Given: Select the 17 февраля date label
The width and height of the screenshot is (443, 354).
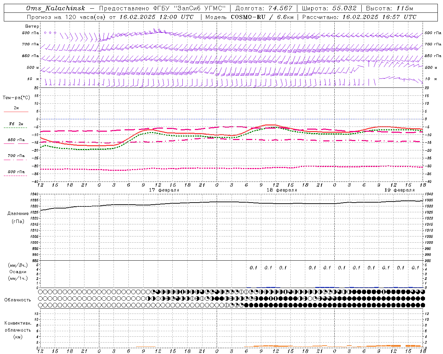Looking at the screenshot, I should (164, 190).
